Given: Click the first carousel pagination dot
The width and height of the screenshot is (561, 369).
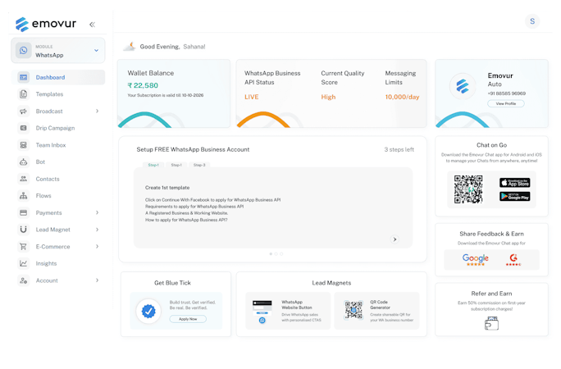Looking at the screenshot, I should click(x=271, y=254).
